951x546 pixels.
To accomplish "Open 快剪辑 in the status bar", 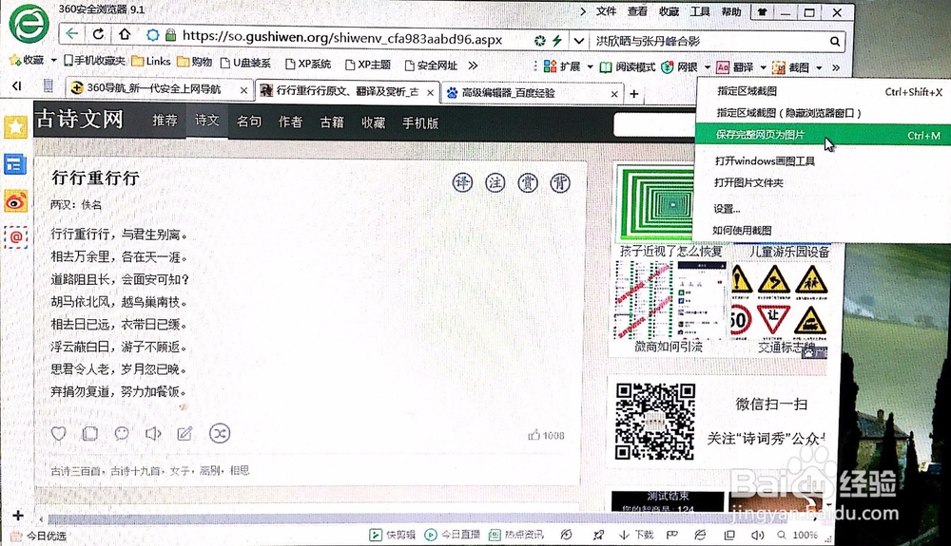I will [x=393, y=535].
